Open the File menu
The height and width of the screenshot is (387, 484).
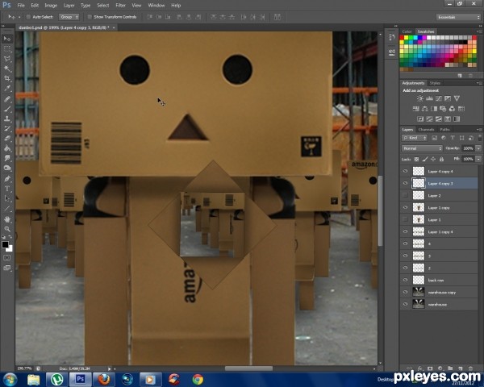[x=21, y=6]
